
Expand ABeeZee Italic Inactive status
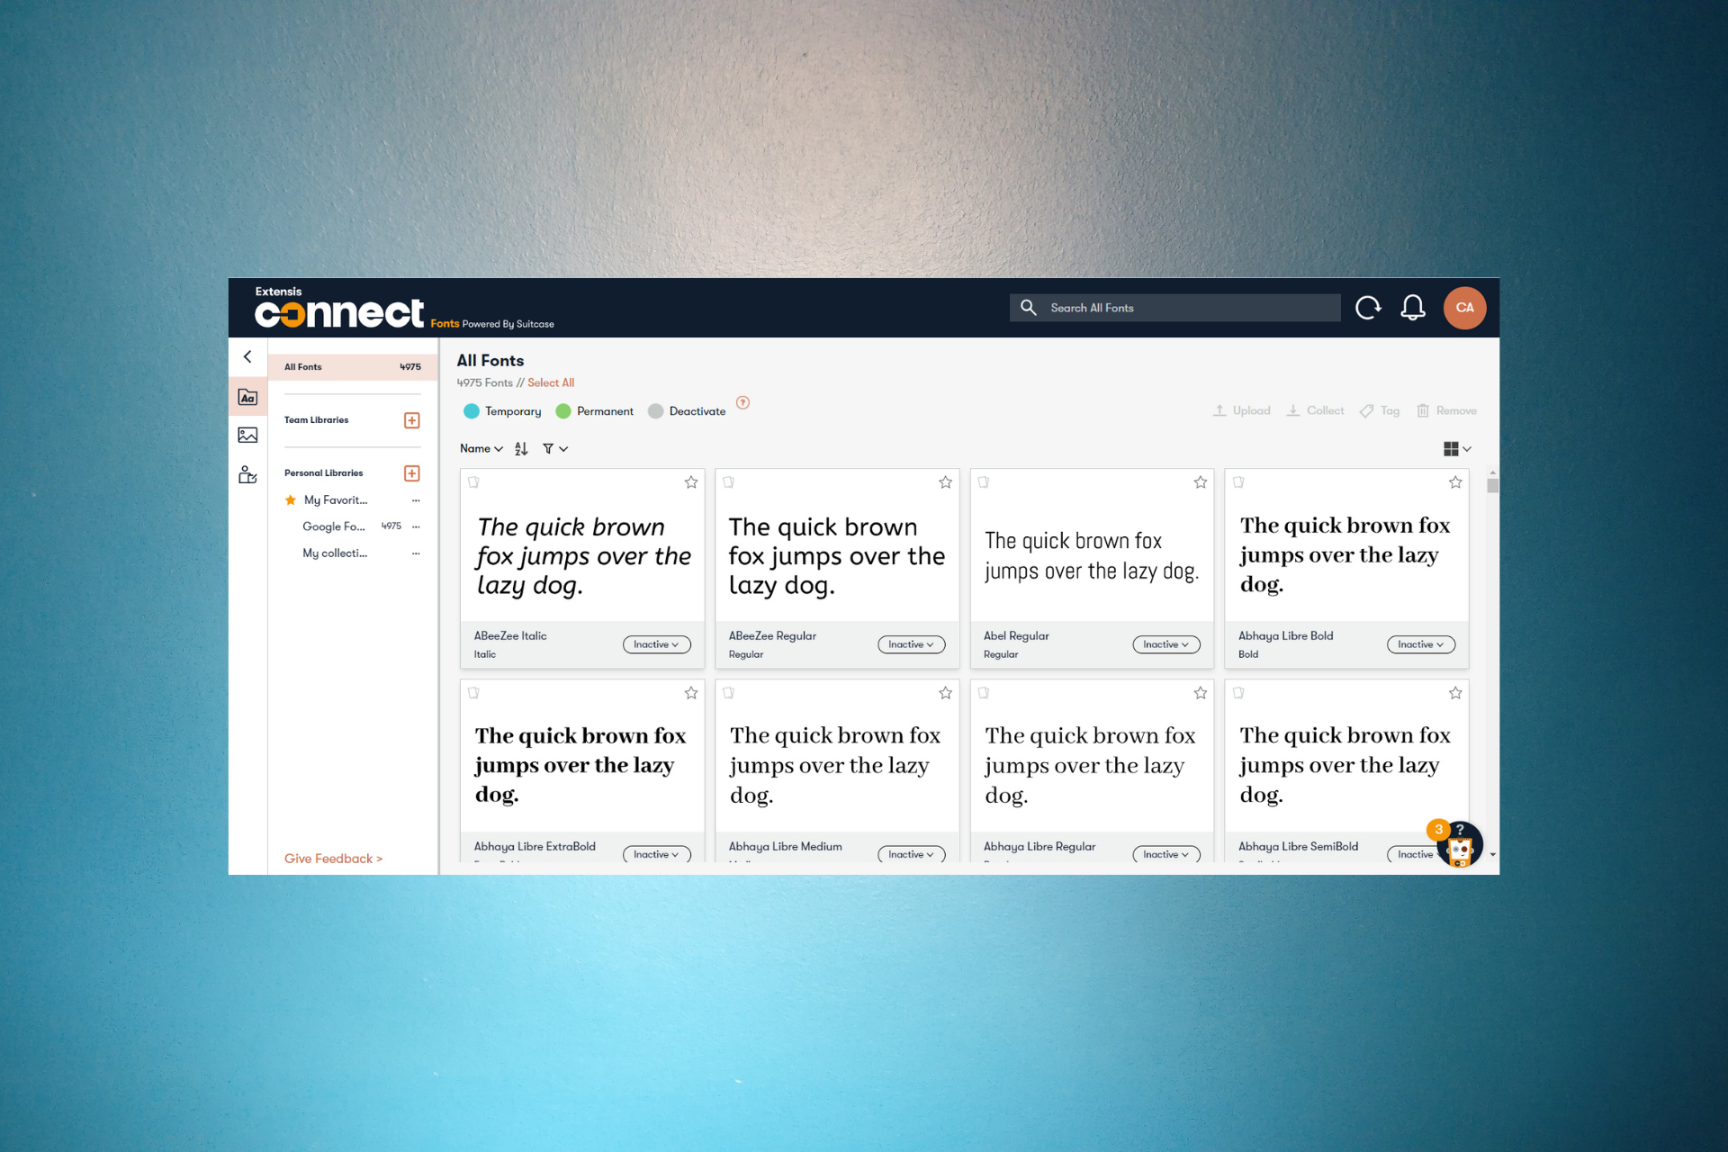(x=654, y=644)
